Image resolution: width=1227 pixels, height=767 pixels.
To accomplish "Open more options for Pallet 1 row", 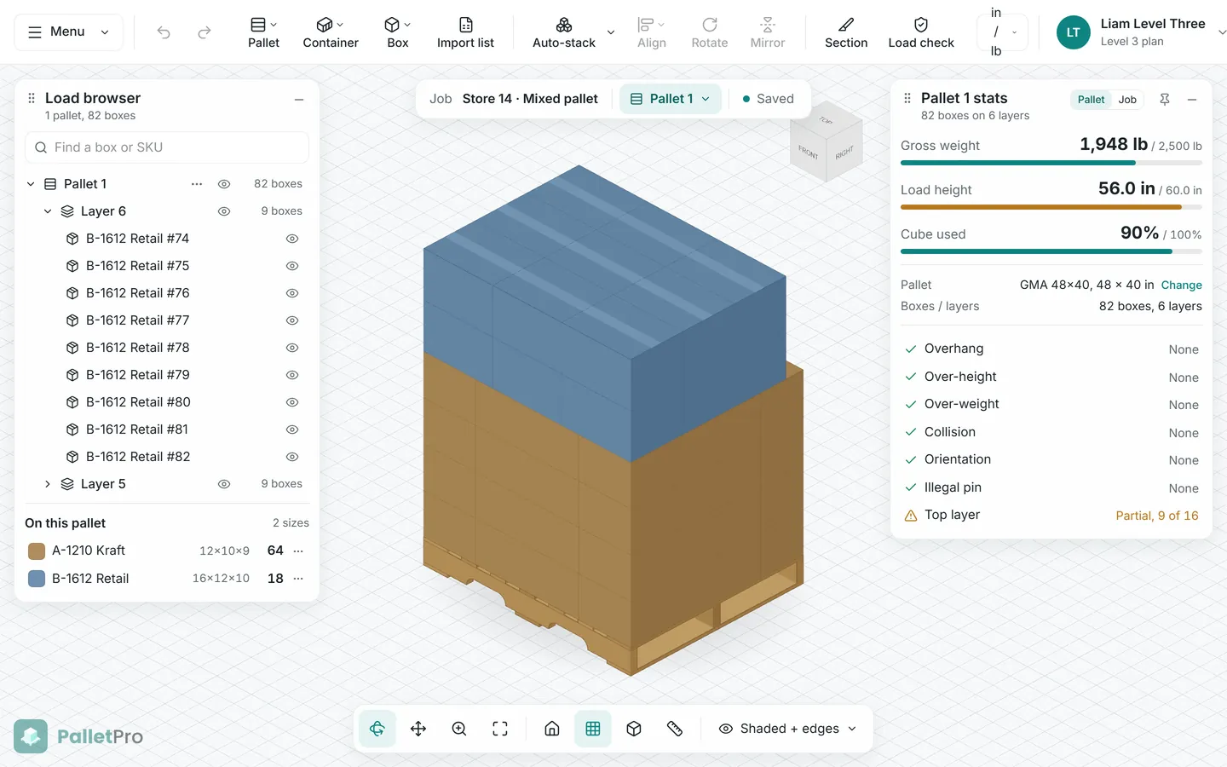I will [197, 184].
